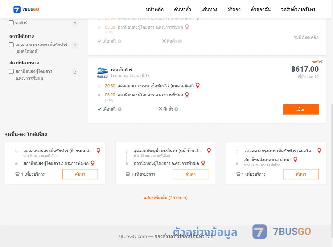The width and height of the screenshot is (333, 247).
Task: Click map pin for จุดจอดประตูน้ำพระอินทร์ stop
Action: coord(209,150)
